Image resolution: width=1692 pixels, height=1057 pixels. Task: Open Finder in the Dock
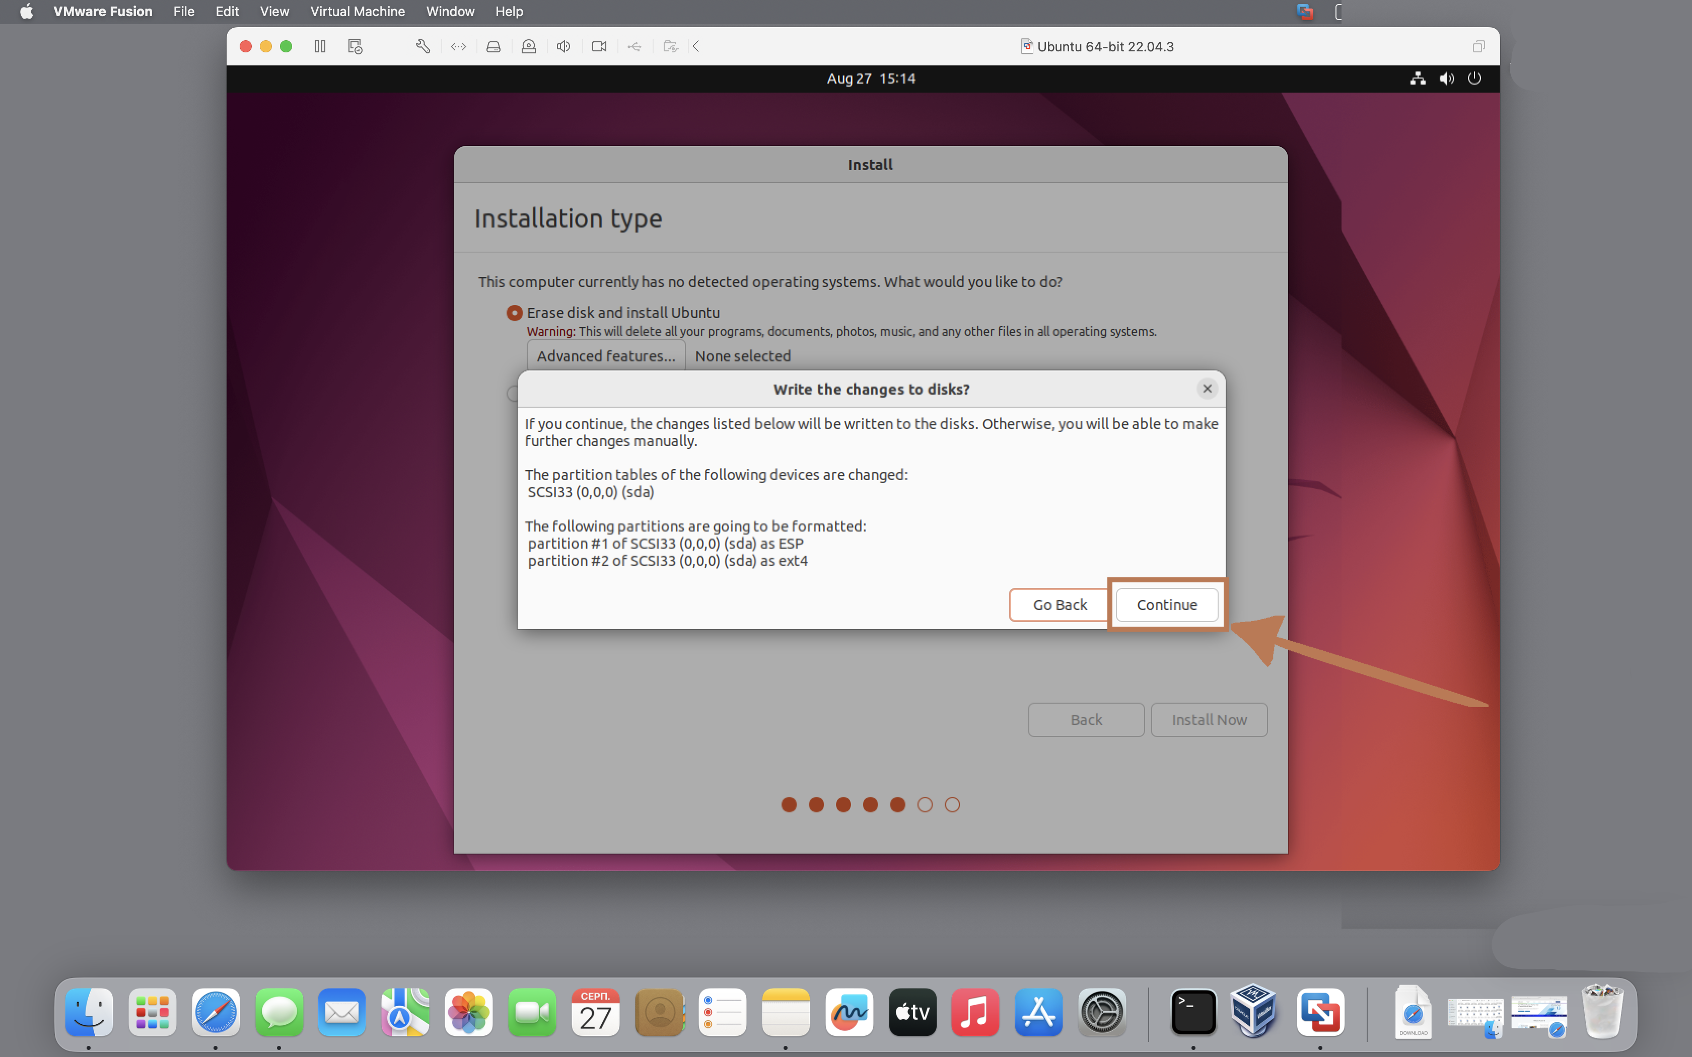(x=89, y=1012)
